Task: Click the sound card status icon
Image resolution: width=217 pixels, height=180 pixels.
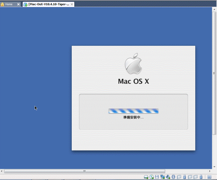Action: 168,177
